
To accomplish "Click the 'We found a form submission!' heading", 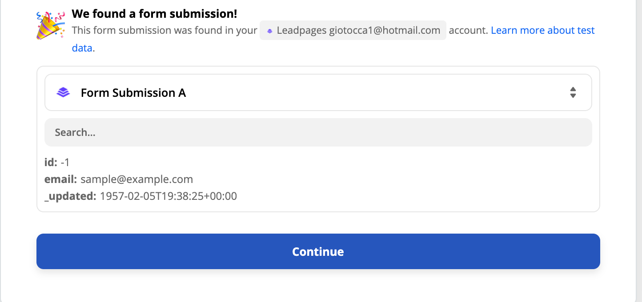I will 154,14.
